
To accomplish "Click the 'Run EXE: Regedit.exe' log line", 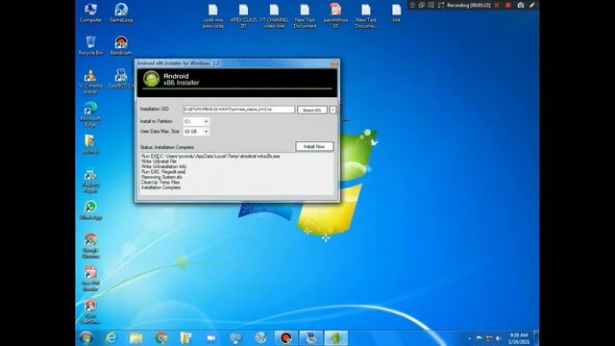I will pos(163,172).
